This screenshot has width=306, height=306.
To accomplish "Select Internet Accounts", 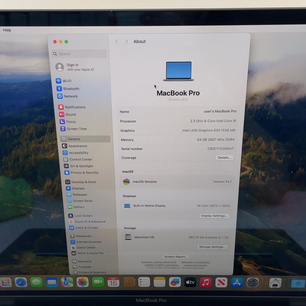I will tap(86, 242).
